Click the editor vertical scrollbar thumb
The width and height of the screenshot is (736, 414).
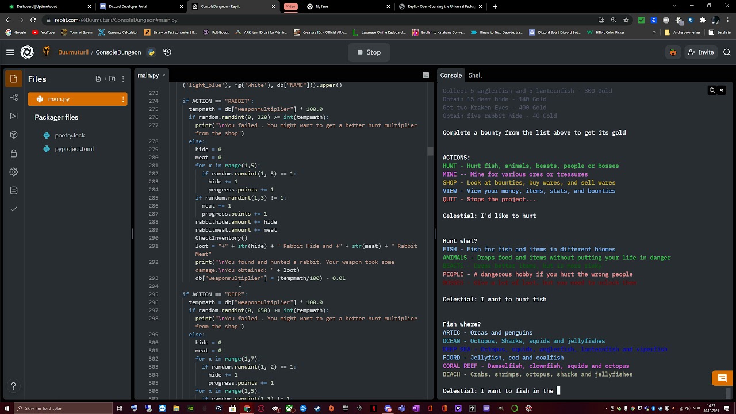pyautogui.click(x=430, y=151)
